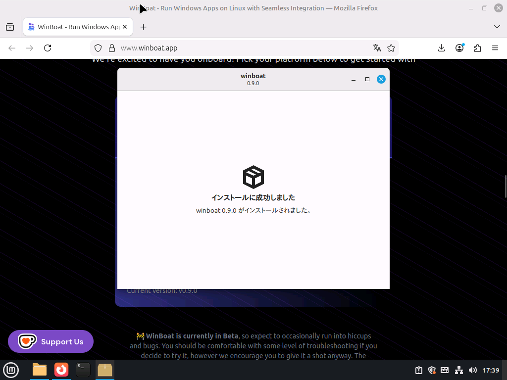Maximize the winboat installer window
The width and height of the screenshot is (507, 380).
pyautogui.click(x=367, y=79)
